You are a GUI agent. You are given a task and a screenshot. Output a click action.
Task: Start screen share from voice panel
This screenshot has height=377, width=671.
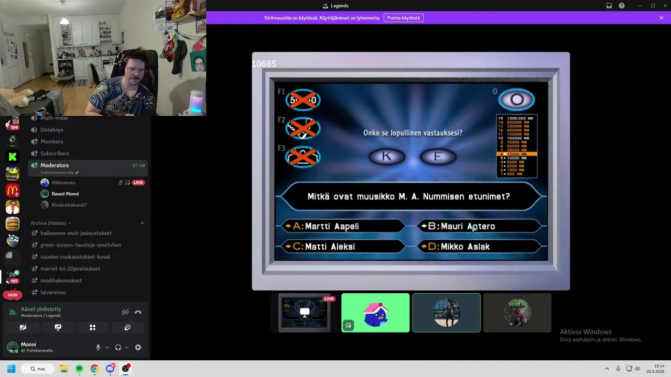pos(58,327)
